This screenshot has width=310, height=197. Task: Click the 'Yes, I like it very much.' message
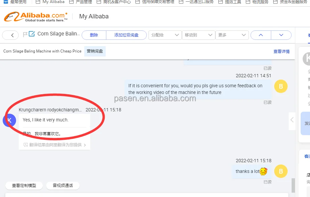pos(46,120)
